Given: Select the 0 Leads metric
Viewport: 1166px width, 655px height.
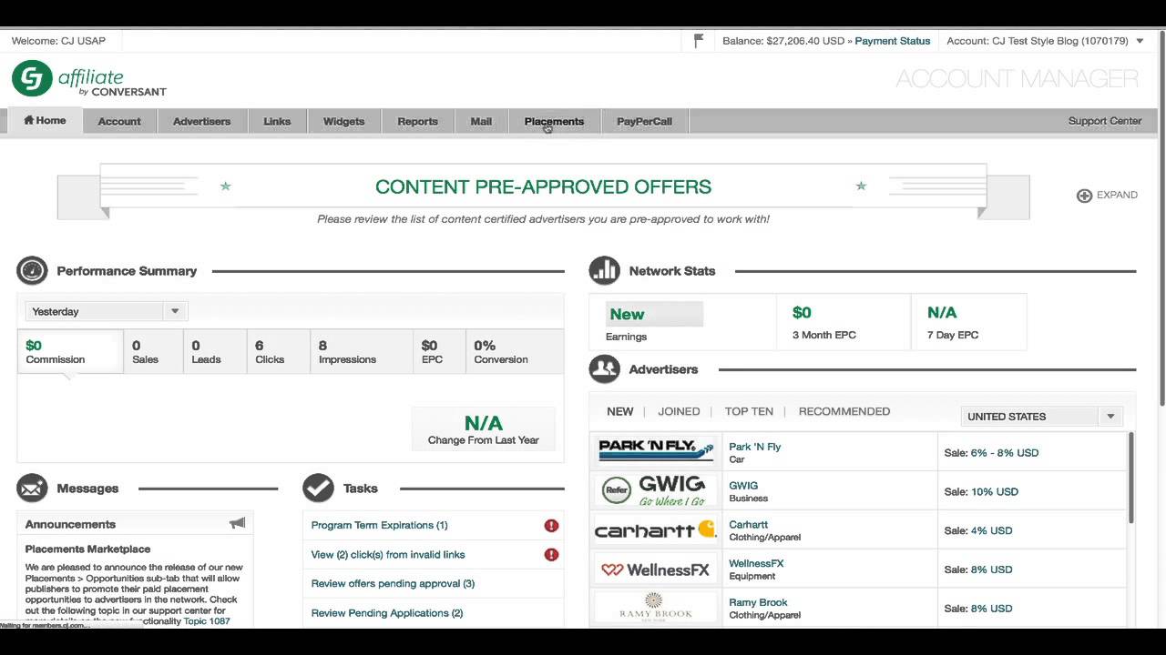Looking at the screenshot, I should pos(215,352).
